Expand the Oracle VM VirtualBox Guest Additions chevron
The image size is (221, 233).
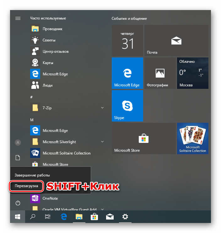[x=102, y=209]
